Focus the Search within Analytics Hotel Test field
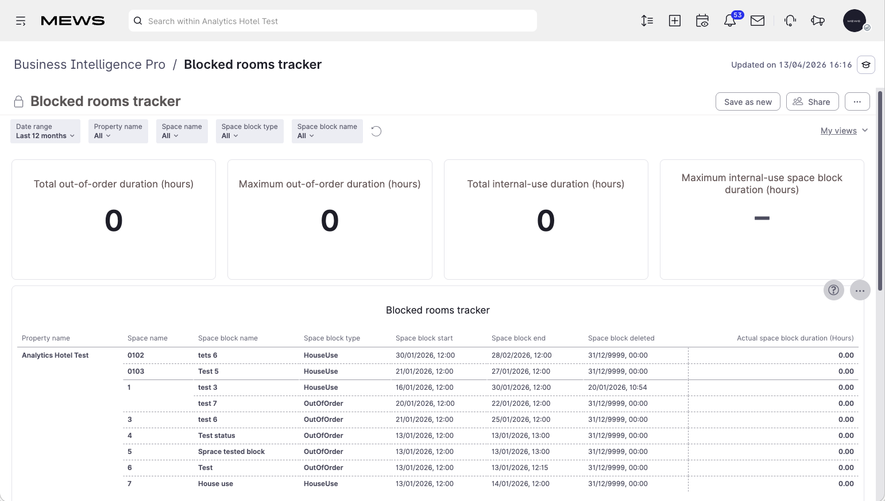 coord(333,21)
